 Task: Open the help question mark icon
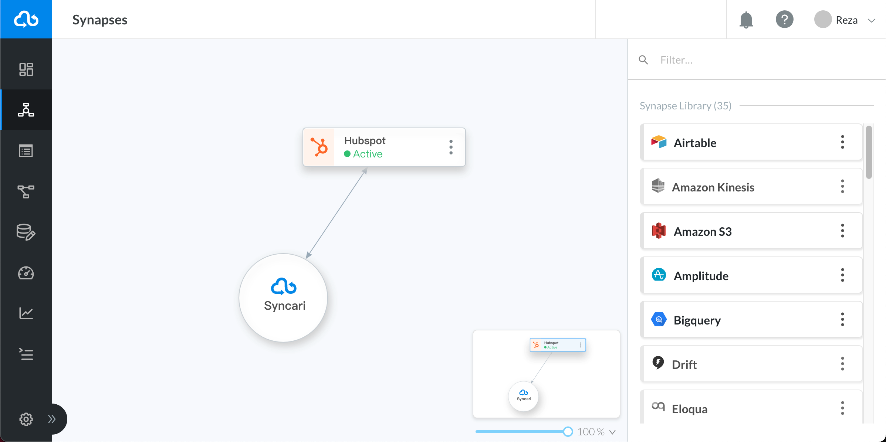pos(784,20)
